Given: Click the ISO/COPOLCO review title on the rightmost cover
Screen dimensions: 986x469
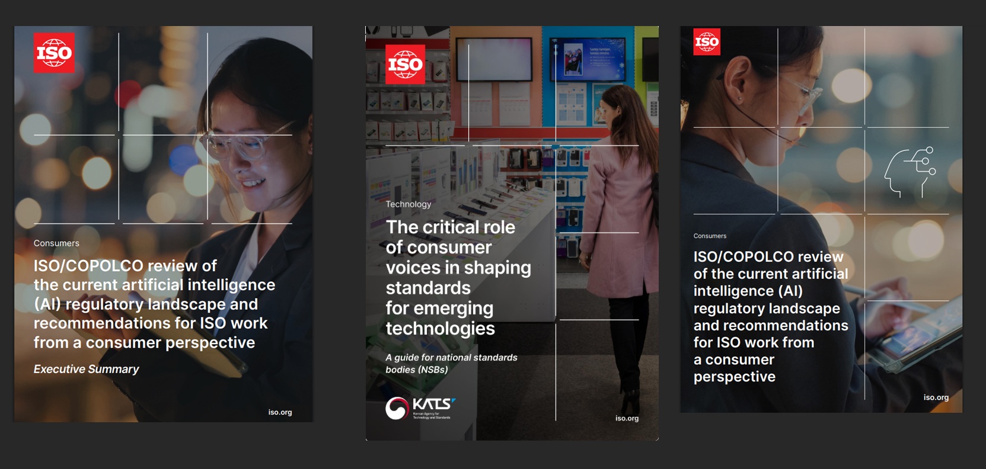Looking at the screenshot, I should tap(770, 316).
